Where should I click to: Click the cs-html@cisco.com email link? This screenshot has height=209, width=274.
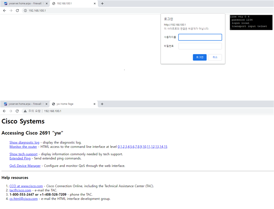pyautogui.click(x=23, y=199)
